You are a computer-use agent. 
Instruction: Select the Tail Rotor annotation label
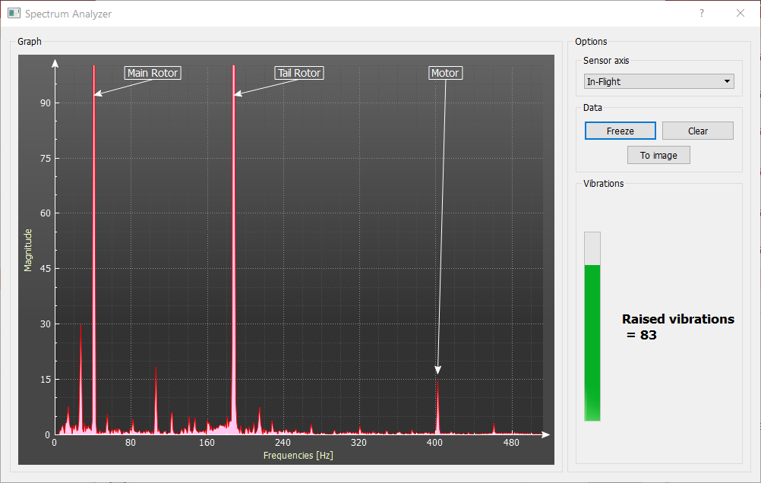(299, 73)
